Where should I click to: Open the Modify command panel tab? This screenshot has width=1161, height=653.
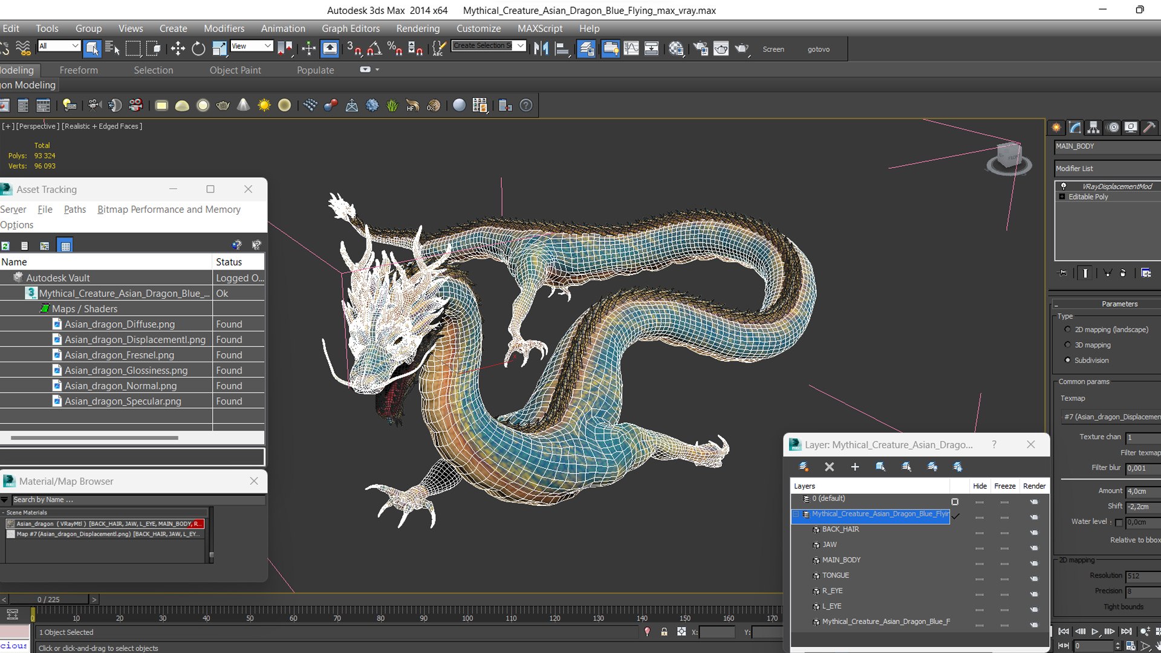(1075, 127)
